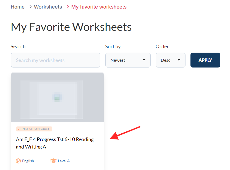Click the orange dot in the English Language tag

18,129
